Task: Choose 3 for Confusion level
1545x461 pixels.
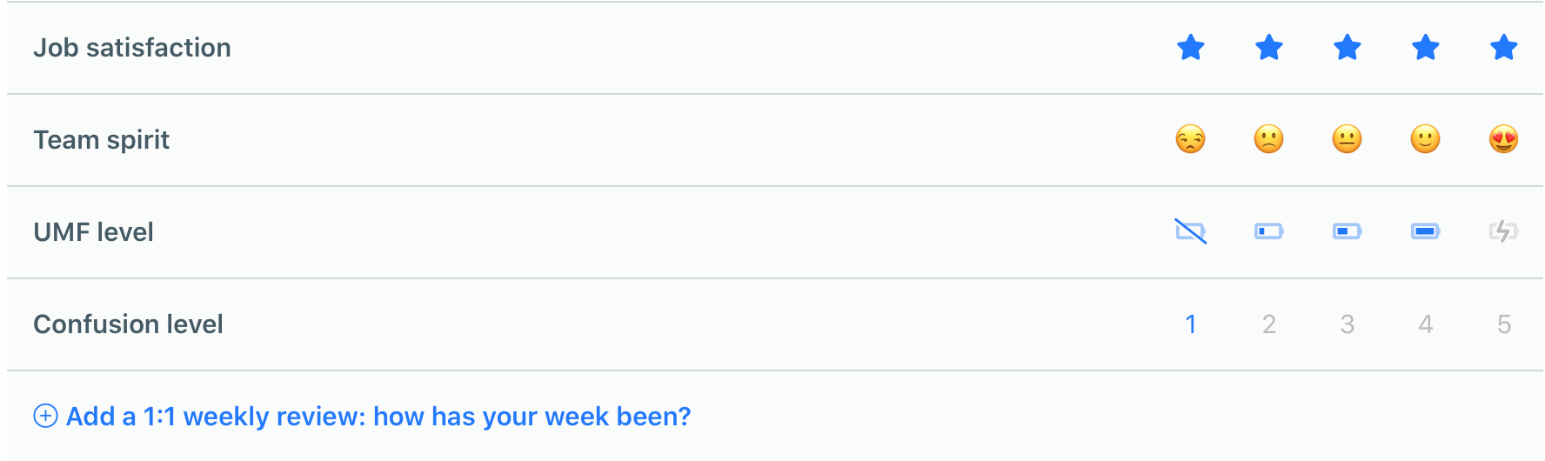Action: tap(1347, 324)
